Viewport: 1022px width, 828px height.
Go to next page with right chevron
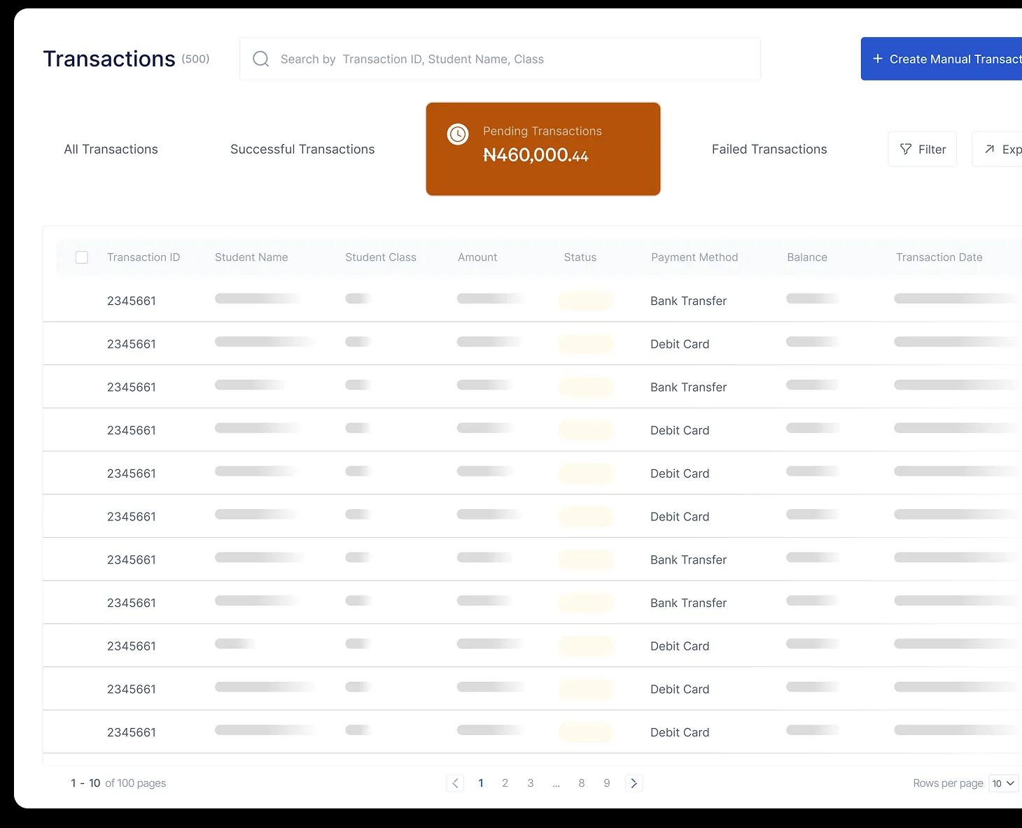point(633,783)
